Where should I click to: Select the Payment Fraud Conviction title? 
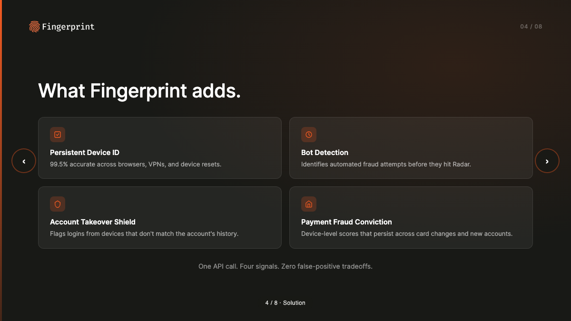tap(346, 222)
